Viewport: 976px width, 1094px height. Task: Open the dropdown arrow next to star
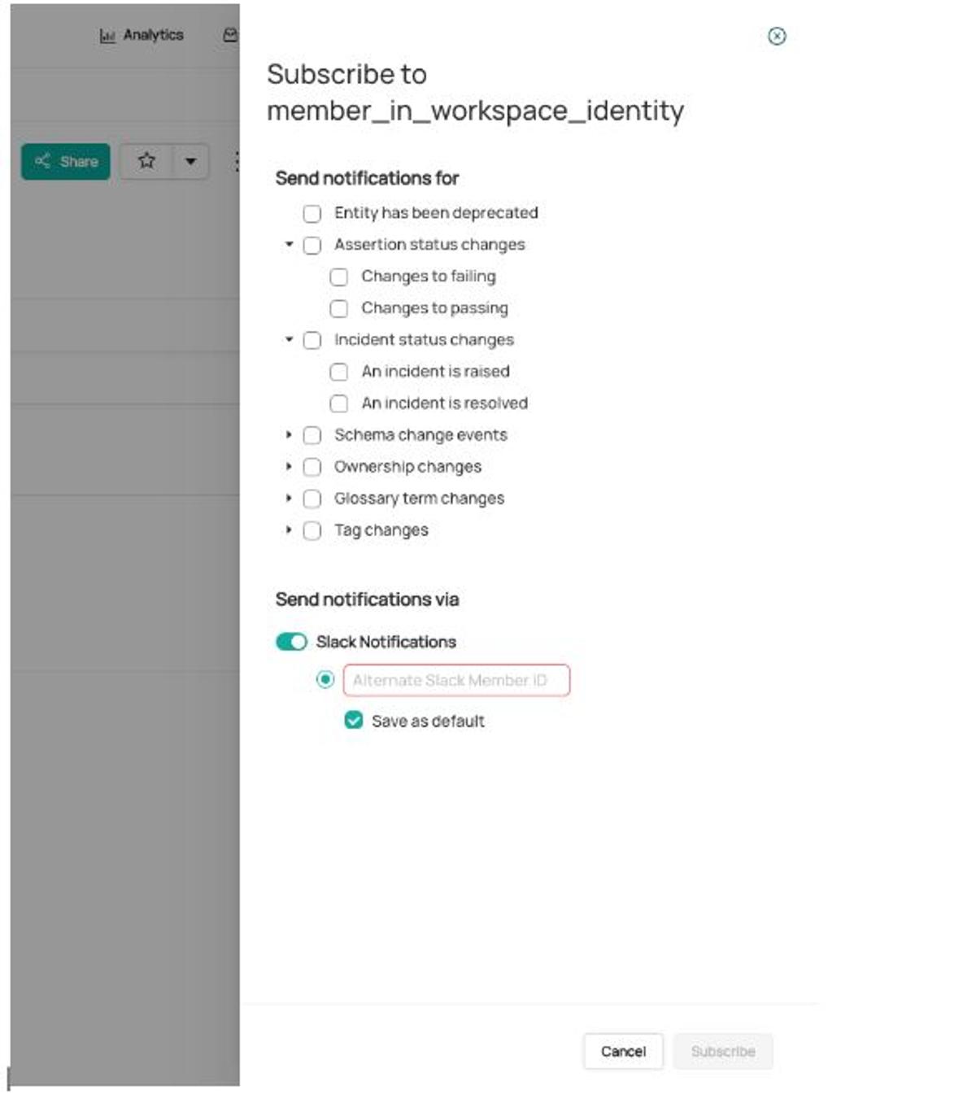(x=190, y=161)
